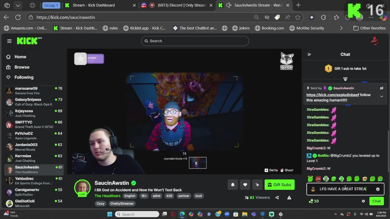Reload the page
The width and height of the screenshot is (390, 219).
[x=18, y=17]
